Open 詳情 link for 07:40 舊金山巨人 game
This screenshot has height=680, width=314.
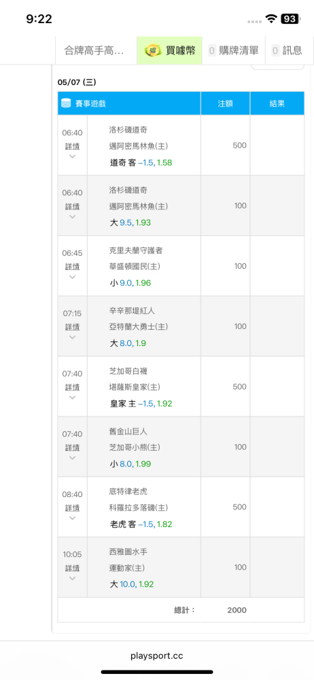(x=73, y=447)
